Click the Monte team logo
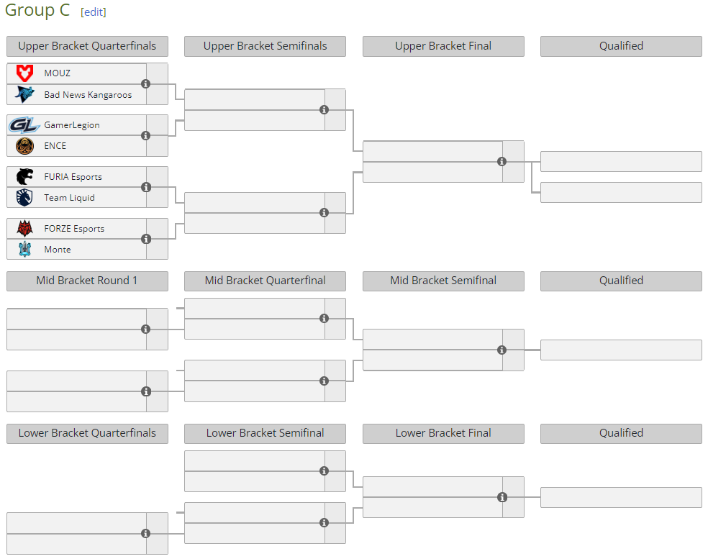Screen dimensions: 708x559 (24, 249)
